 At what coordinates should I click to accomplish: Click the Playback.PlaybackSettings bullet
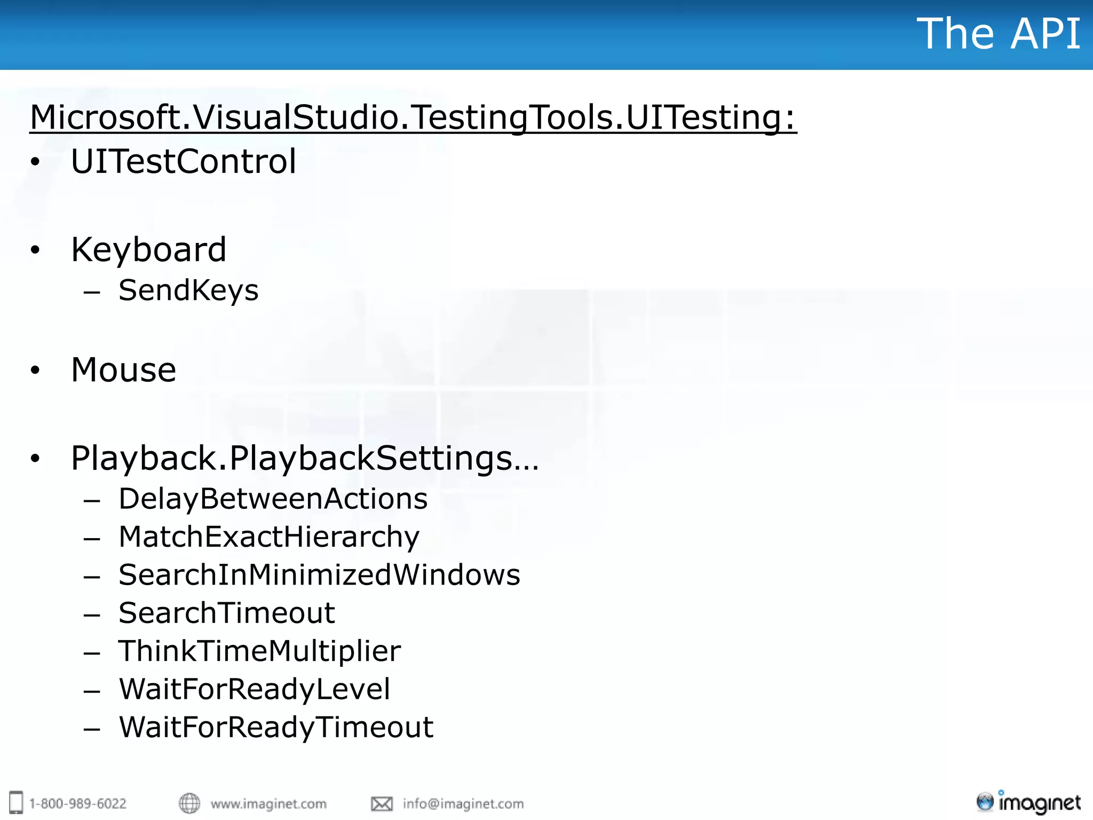(305, 458)
